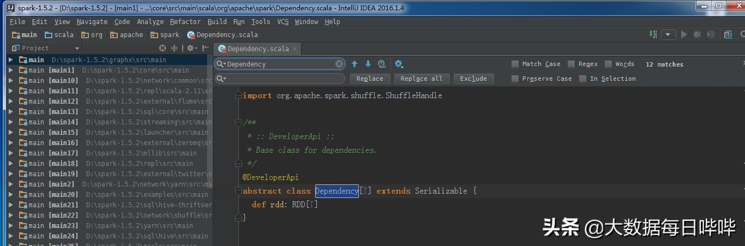The image size is (745, 246).
Task: Open the Refactor menu
Action: (x=185, y=22)
